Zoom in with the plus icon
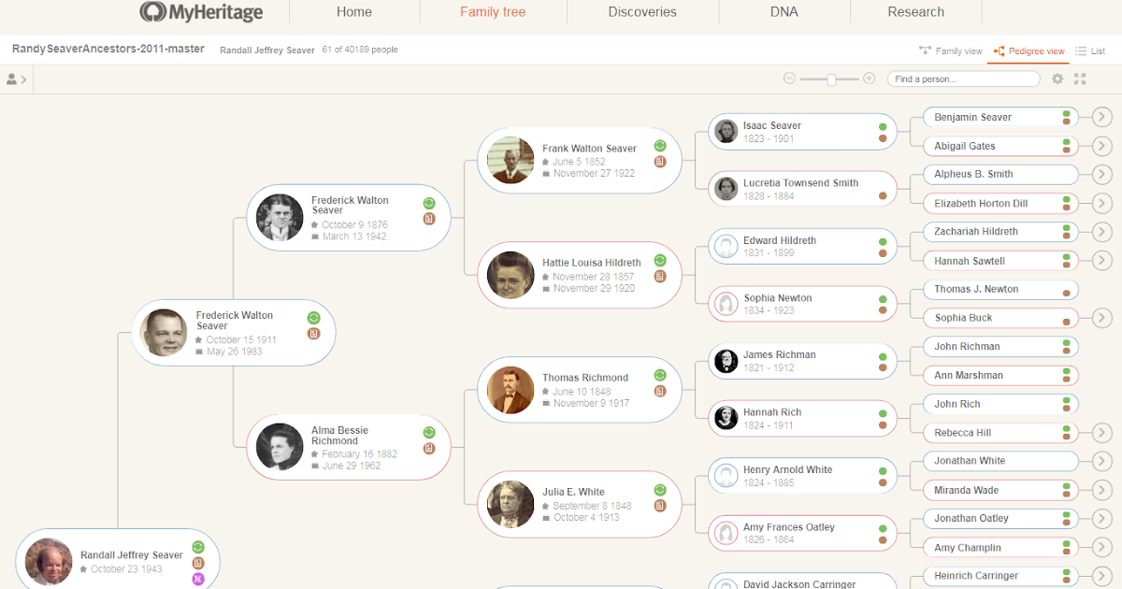This screenshot has height=589, width=1122. pyautogui.click(x=869, y=79)
